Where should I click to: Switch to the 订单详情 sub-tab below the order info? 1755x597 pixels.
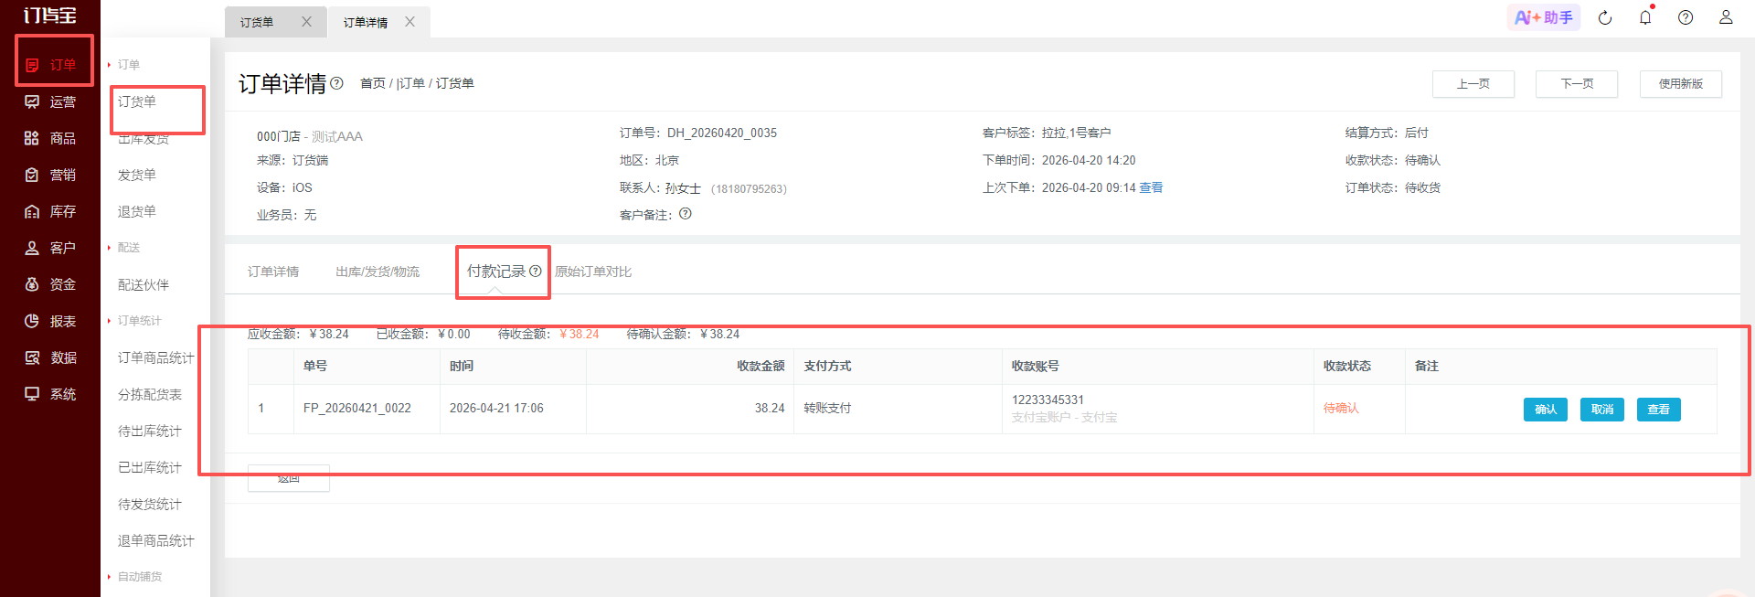(x=273, y=272)
